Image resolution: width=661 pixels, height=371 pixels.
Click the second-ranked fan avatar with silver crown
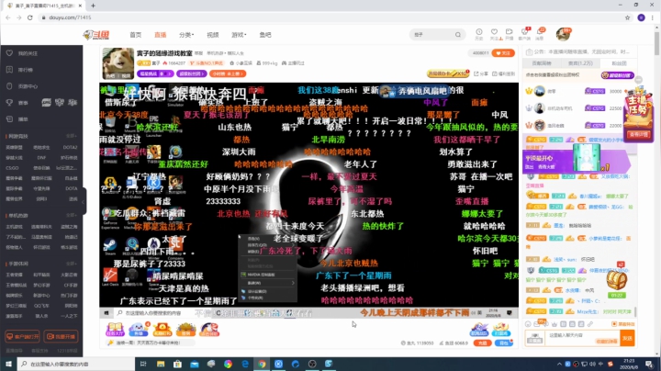[x=539, y=108]
